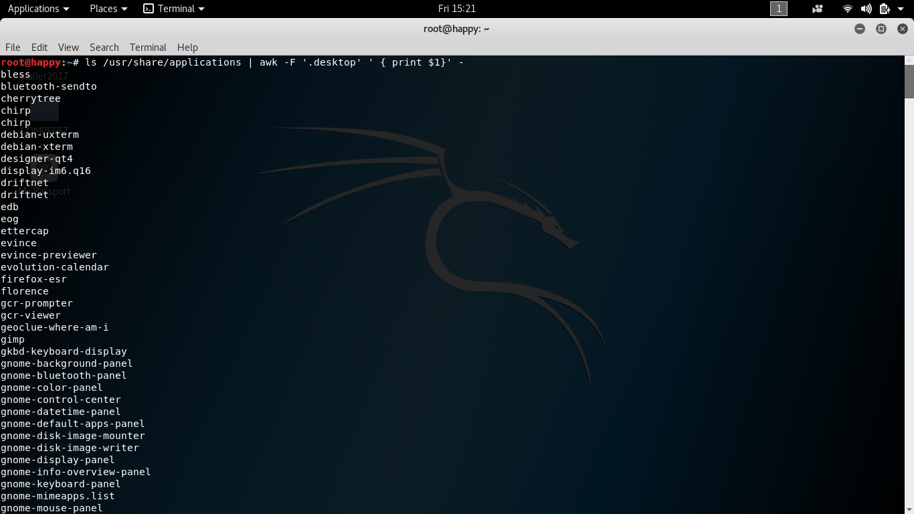The image size is (914, 514).
Task: Click the 'gnome-display-panel' line
Action: point(58,460)
